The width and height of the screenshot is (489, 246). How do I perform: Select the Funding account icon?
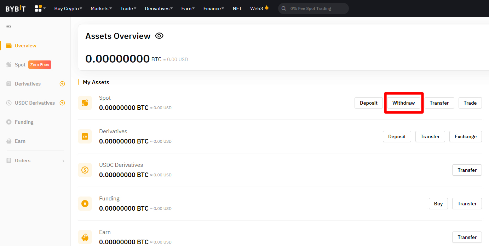click(x=85, y=203)
